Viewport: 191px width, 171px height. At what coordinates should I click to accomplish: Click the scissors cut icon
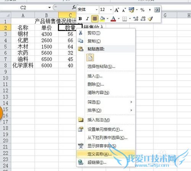(x=81, y=33)
